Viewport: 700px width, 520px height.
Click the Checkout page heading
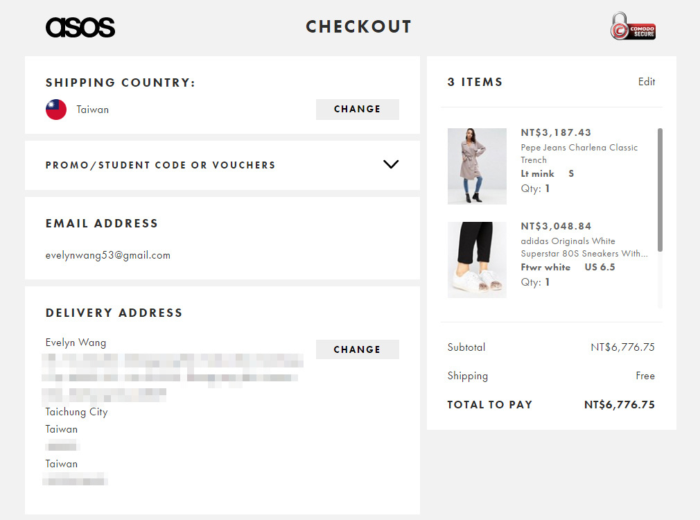click(358, 27)
